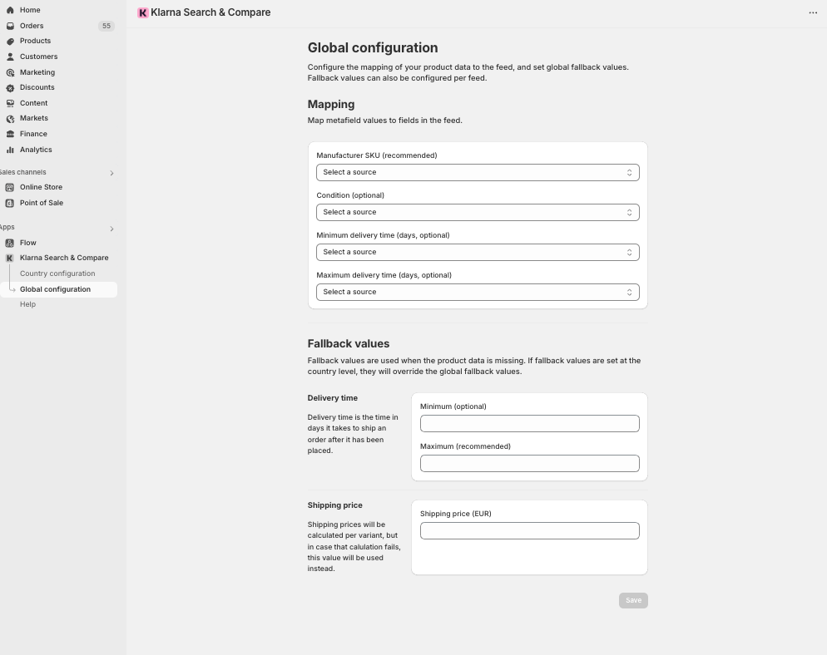
Task: Click the Shipping price (EUR) input field
Action: [x=529, y=530]
